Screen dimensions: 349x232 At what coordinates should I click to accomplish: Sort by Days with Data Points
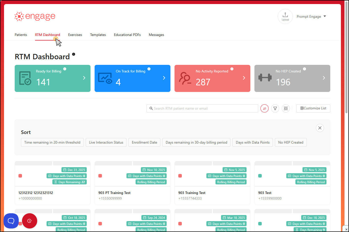coord(253,142)
